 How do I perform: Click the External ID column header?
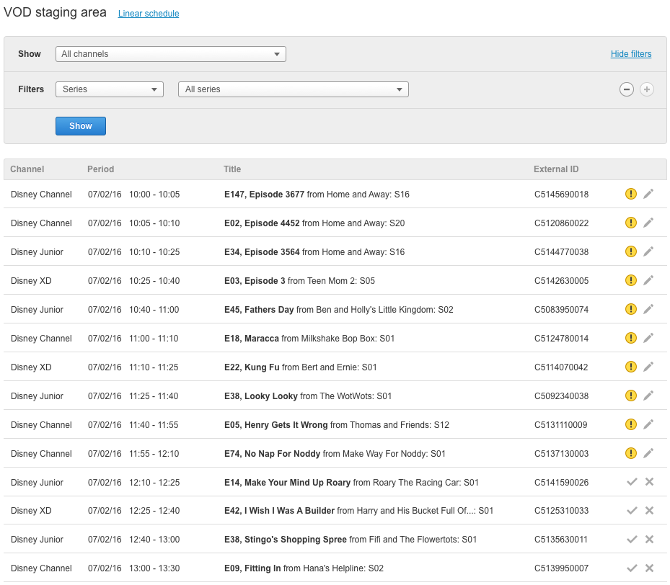click(556, 169)
